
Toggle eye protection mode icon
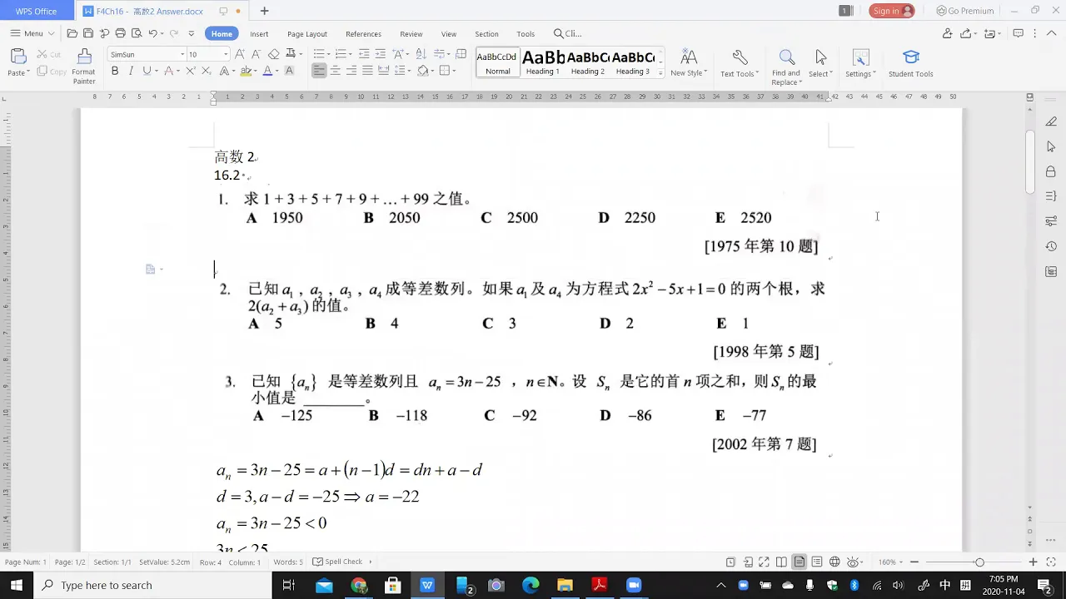854,562
